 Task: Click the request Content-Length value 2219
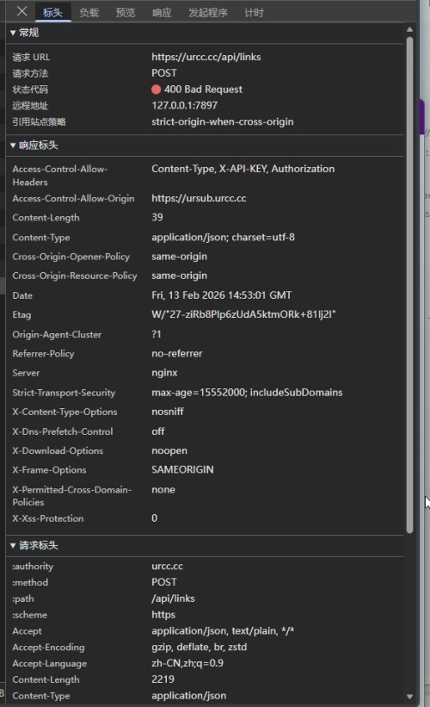tap(163, 679)
